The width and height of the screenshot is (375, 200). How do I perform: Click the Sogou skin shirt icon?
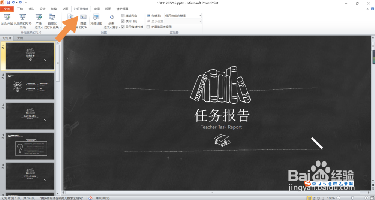346,184
